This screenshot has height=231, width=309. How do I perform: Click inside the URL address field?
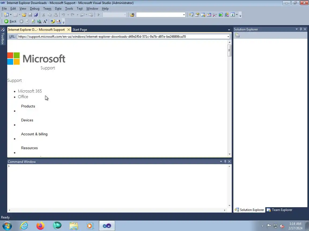coord(122,37)
